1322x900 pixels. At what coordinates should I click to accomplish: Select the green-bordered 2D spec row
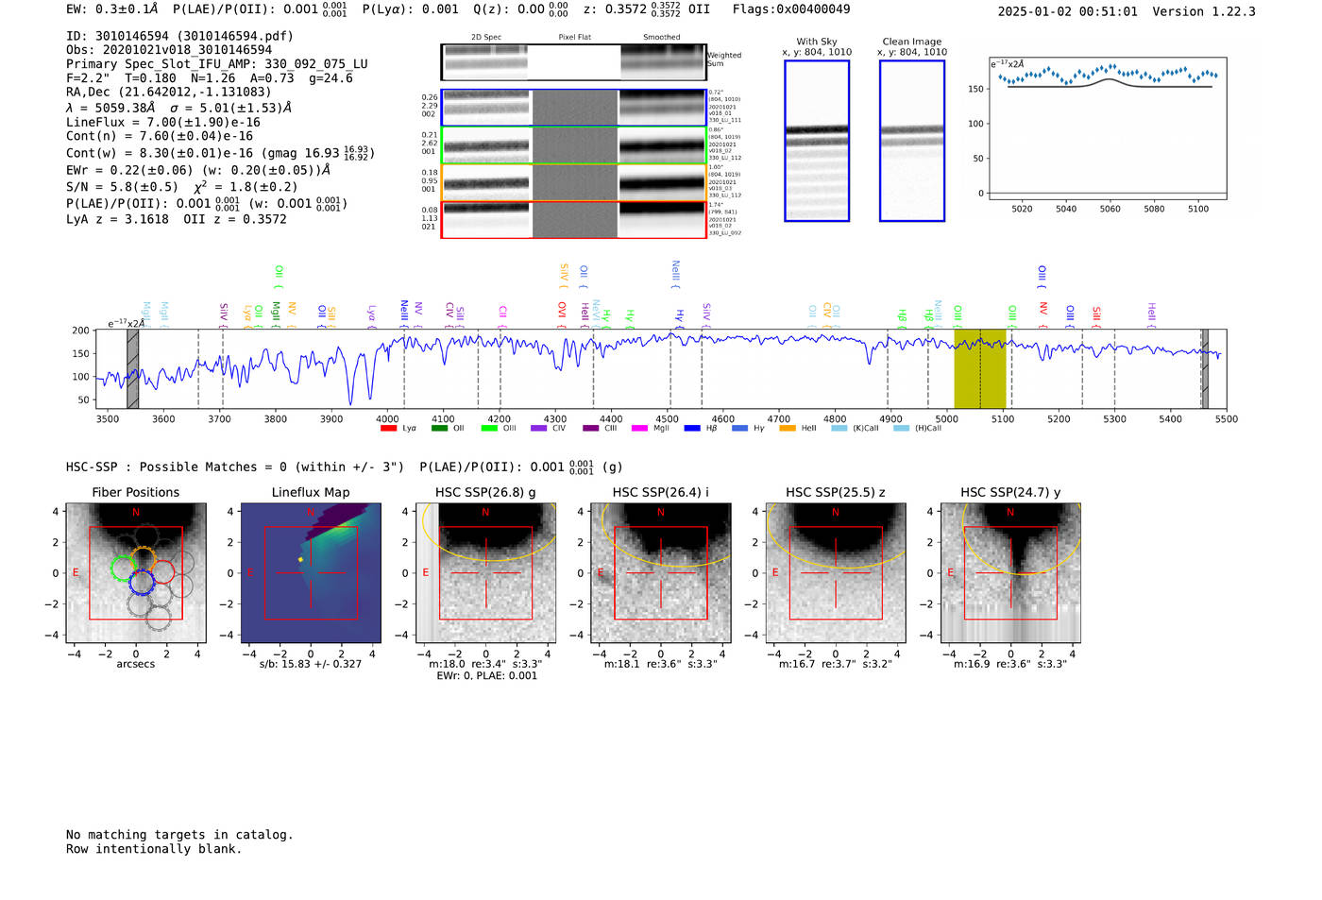coord(573,145)
